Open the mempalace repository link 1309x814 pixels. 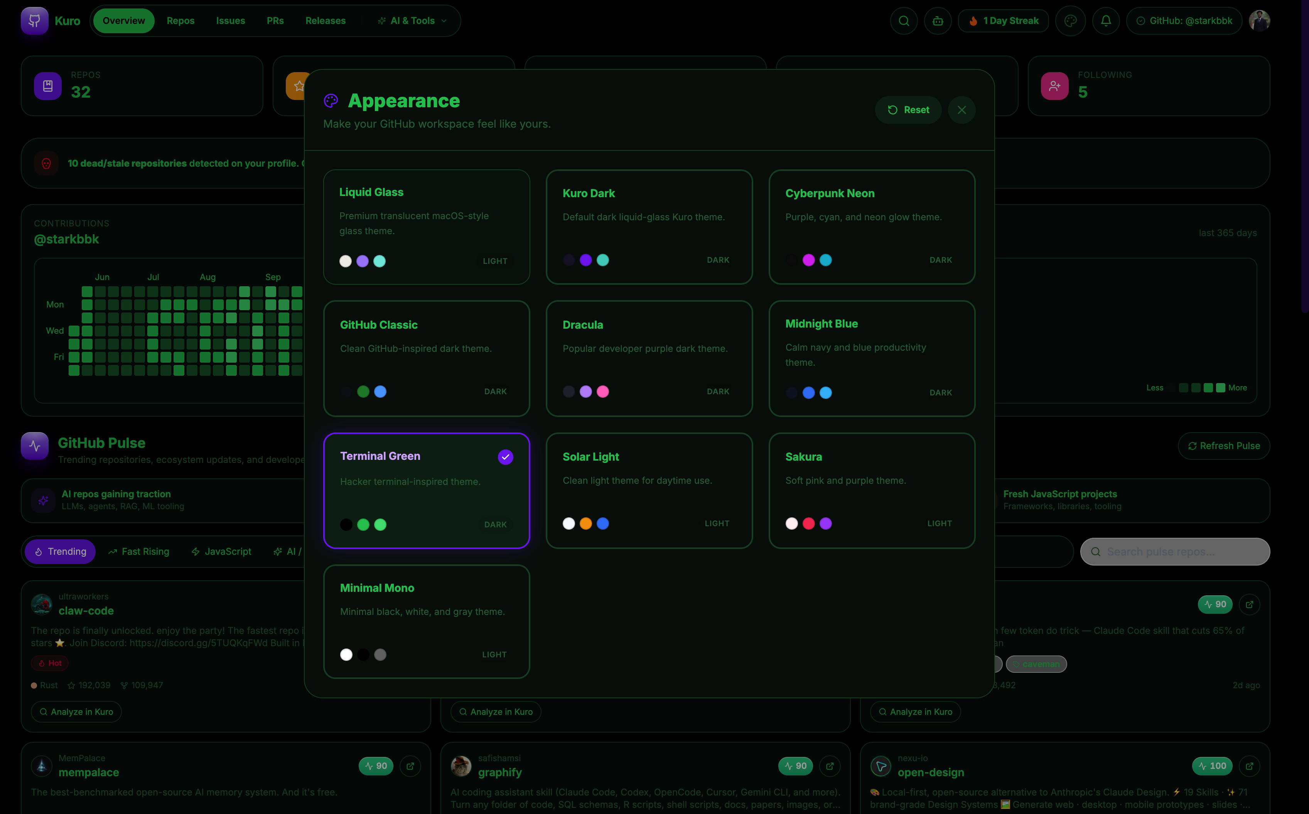[x=89, y=772]
